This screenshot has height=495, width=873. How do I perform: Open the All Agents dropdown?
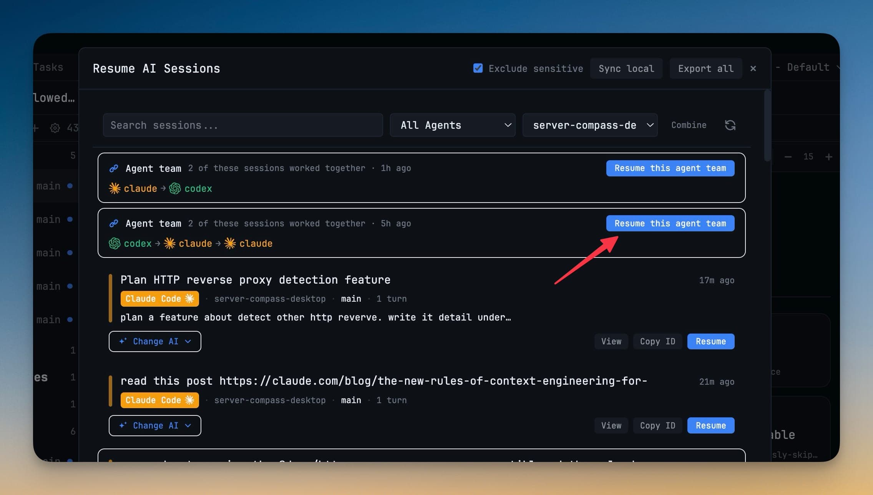click(x=453, y=125)
